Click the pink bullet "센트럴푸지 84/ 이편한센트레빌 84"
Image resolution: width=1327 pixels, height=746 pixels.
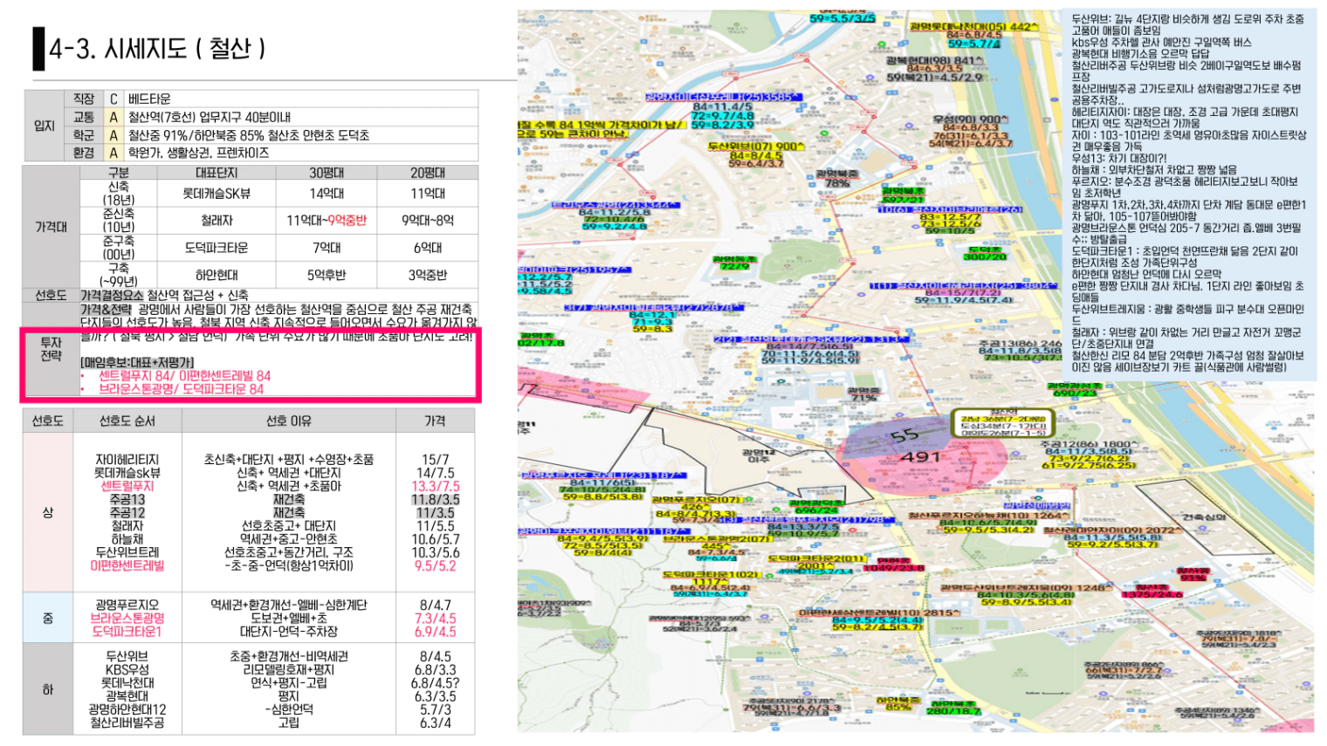[x=184, y=376]
